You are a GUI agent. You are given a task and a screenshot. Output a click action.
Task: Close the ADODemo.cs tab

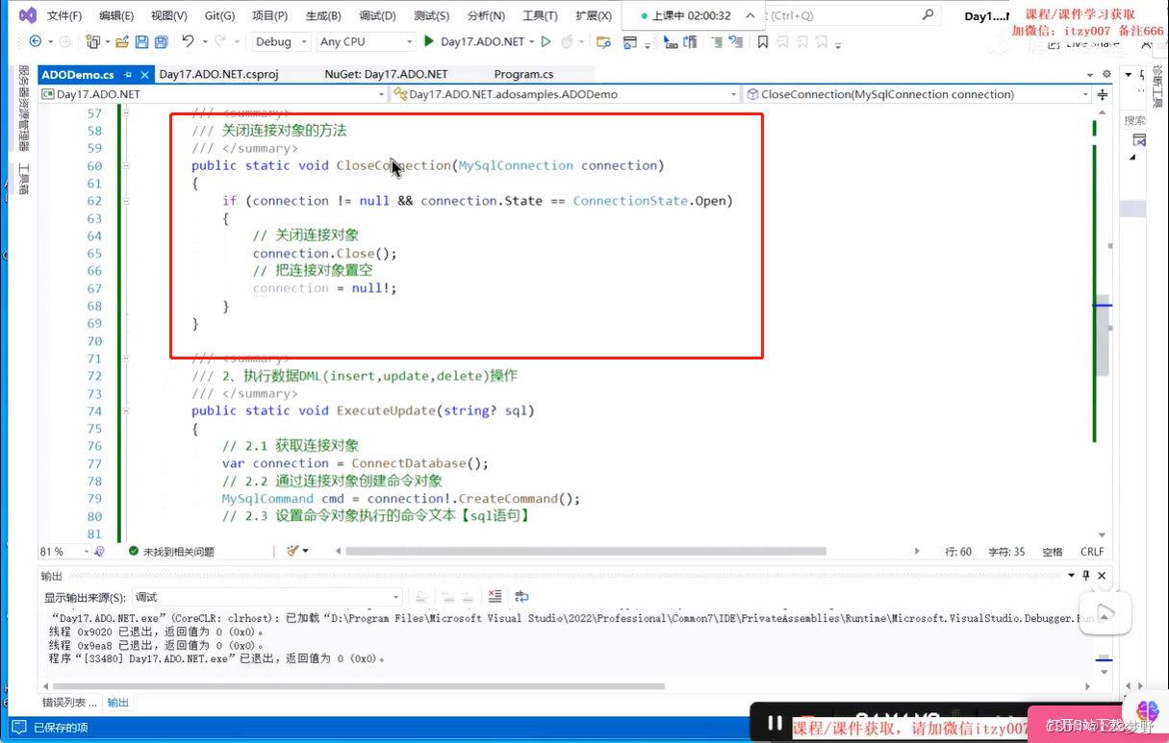[144, 74]
